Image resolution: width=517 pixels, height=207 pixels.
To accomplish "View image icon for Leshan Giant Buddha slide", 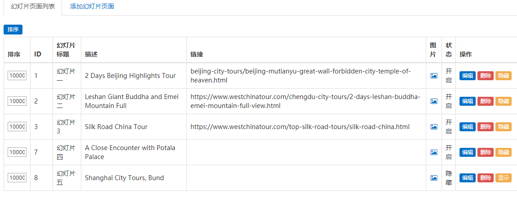I will 434,101.
